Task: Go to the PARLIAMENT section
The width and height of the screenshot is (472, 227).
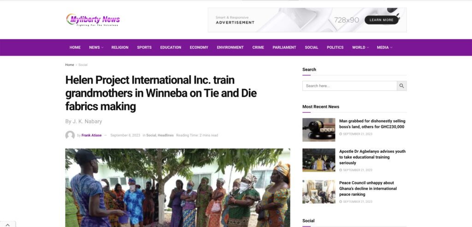Action: [x=284, y=48]
